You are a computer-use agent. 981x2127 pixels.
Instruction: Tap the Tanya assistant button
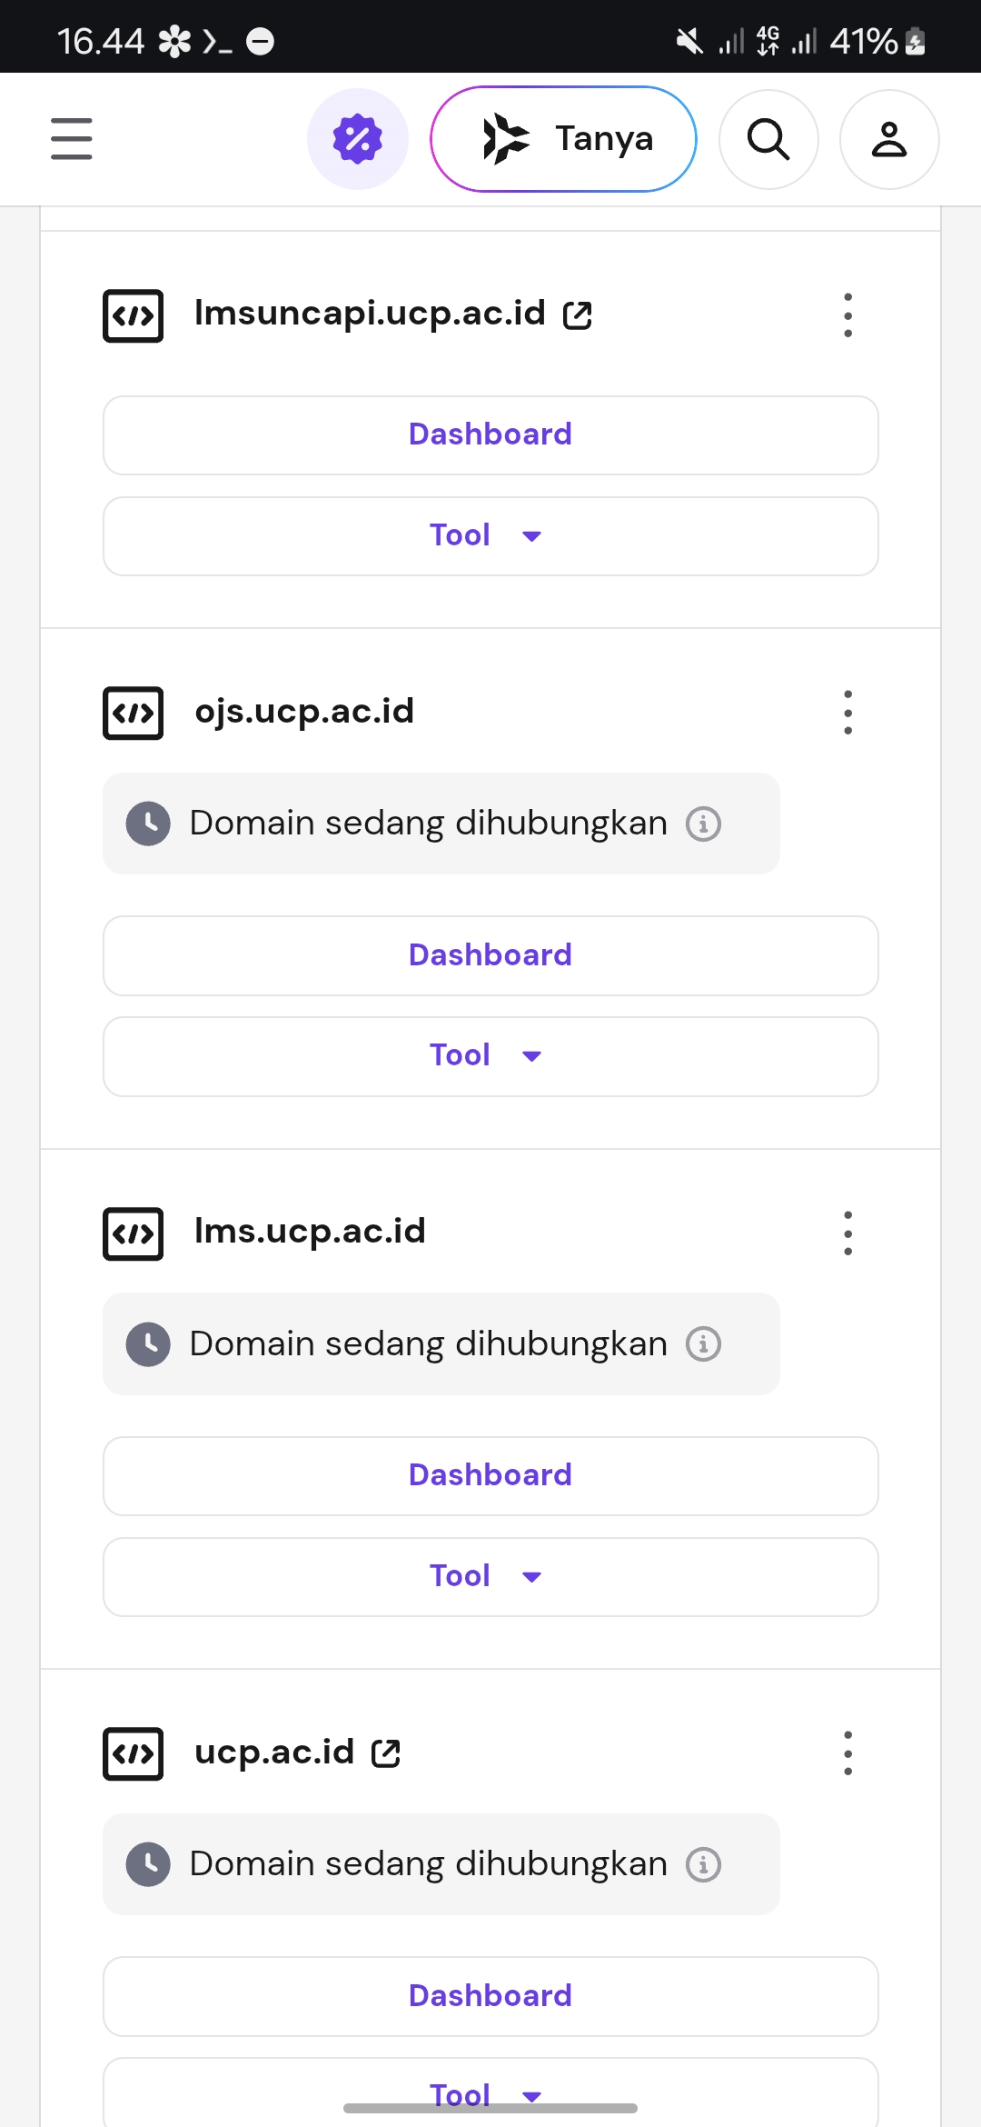(x=563, y=139)
